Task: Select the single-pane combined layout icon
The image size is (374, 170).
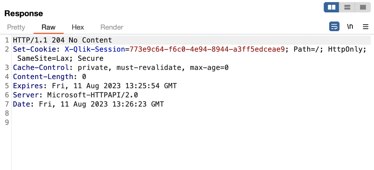Action: pyautogui.click(x=363, y=7)
